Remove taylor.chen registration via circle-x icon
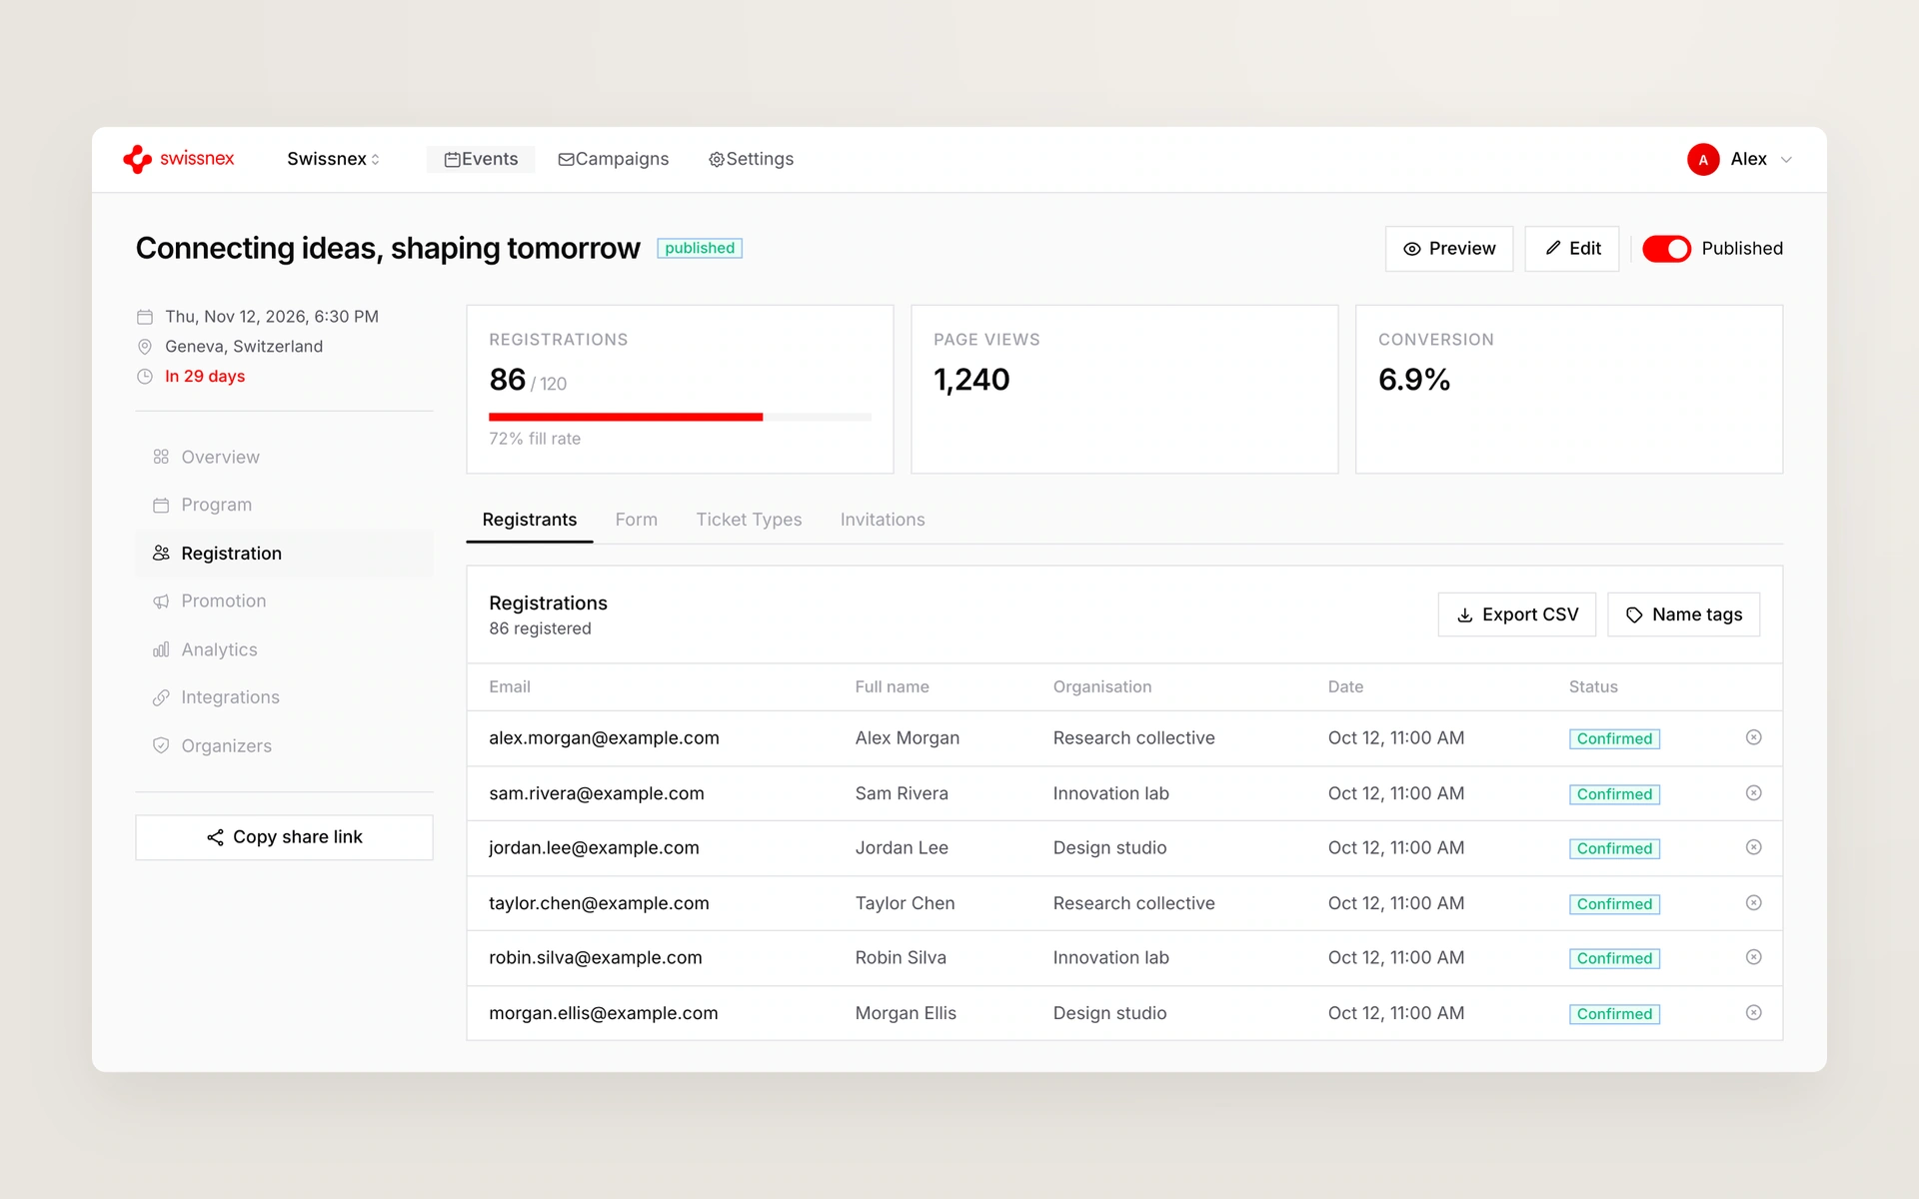This screenshot has height=1199, width=1919. (1753, 903)
